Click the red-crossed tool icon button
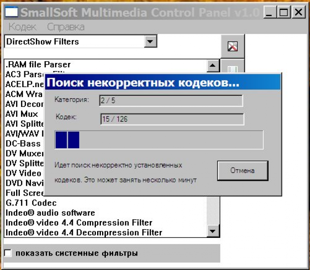Image resolution: width=310 pixels, height=270 pixels. [232, 46]
